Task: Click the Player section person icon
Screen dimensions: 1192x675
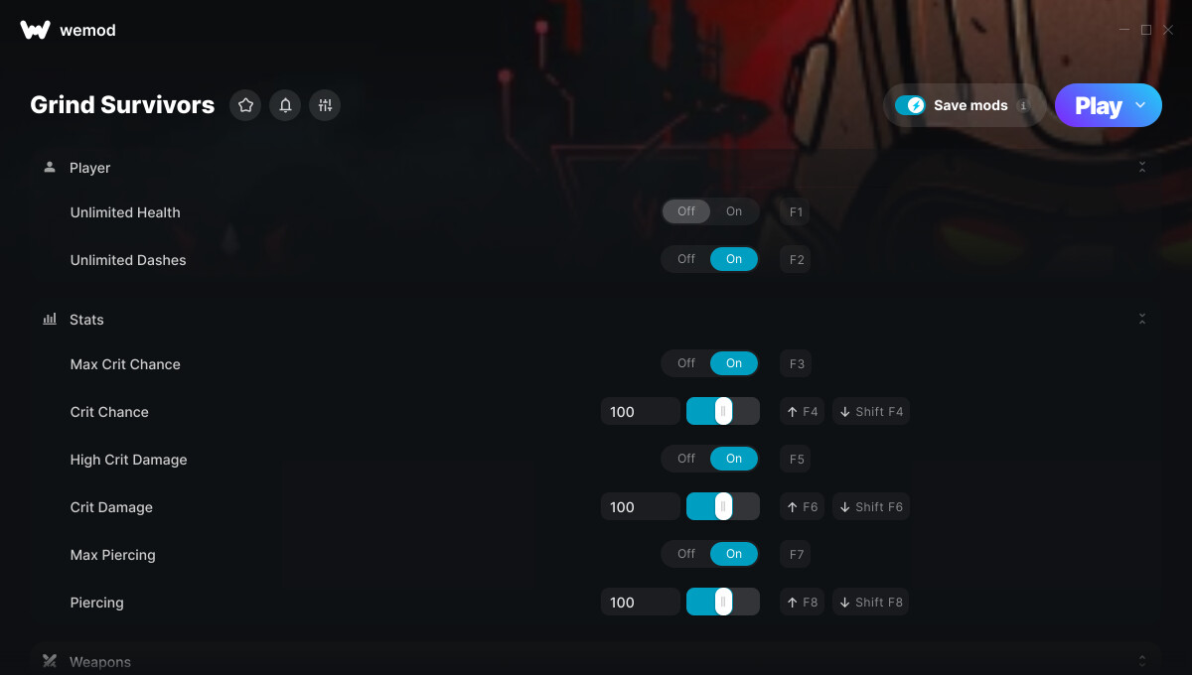Action: tap(50, 168)
